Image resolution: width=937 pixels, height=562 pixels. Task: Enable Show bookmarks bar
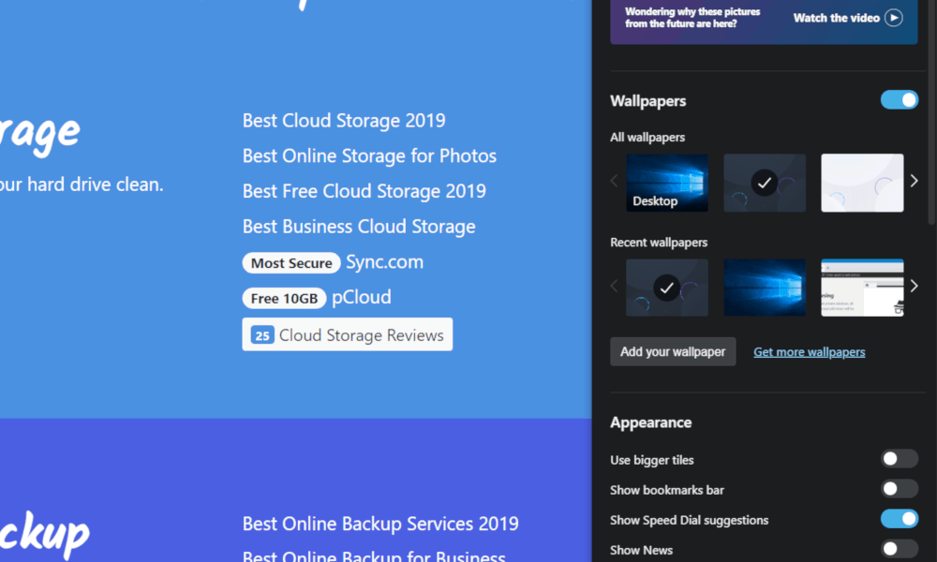click(x=899, y=488)
